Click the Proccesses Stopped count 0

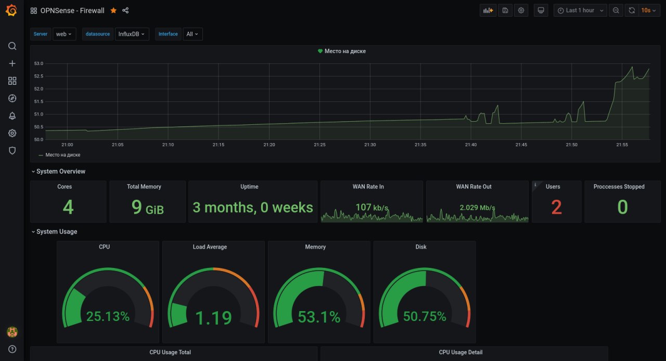point(622,208)
